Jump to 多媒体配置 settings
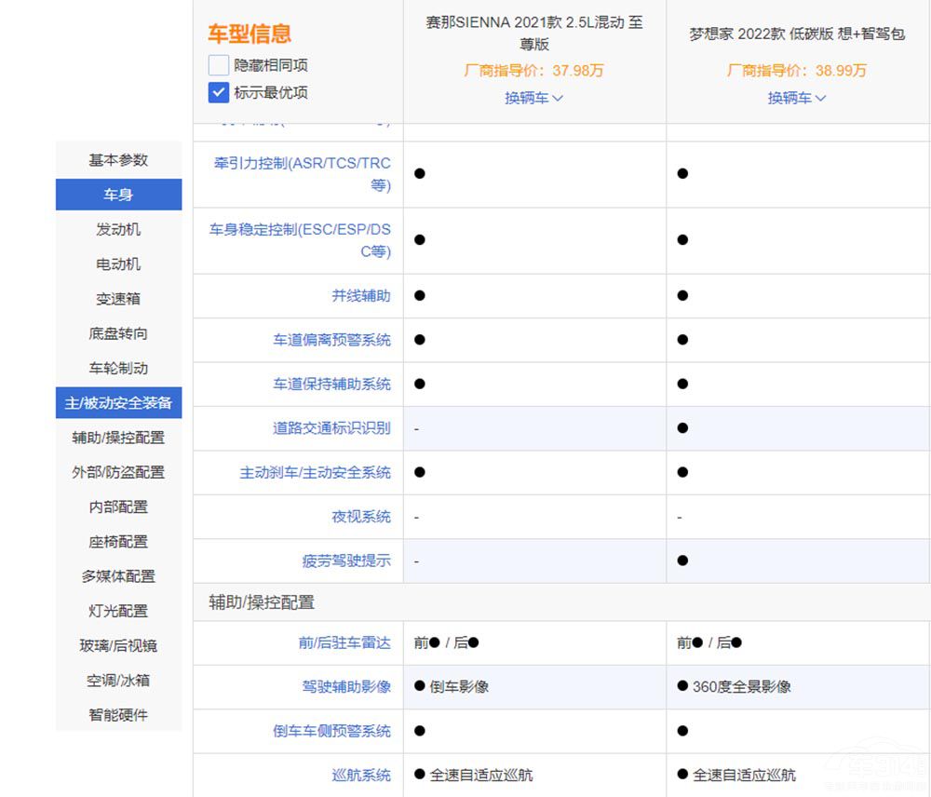The image size is (931, 797). (118, 575)
